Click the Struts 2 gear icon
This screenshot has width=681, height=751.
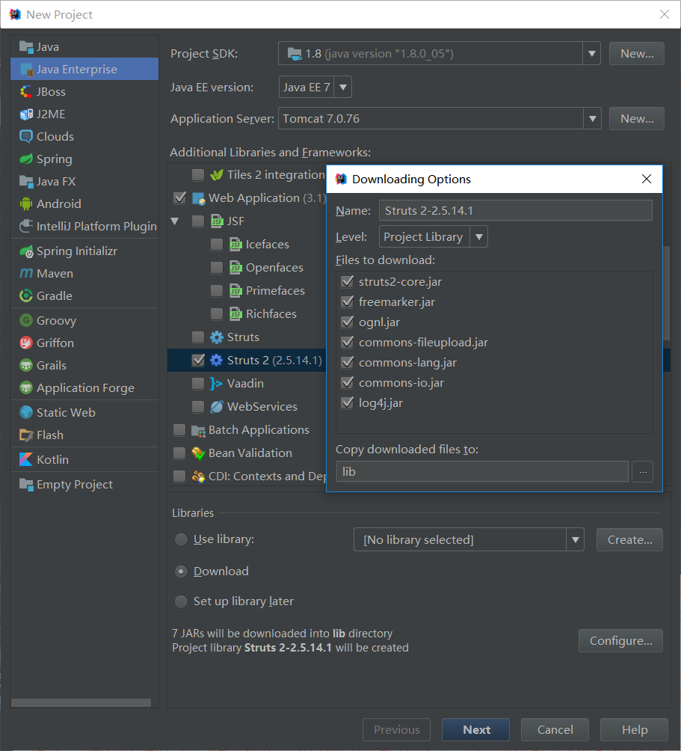(x=216, y=361)
